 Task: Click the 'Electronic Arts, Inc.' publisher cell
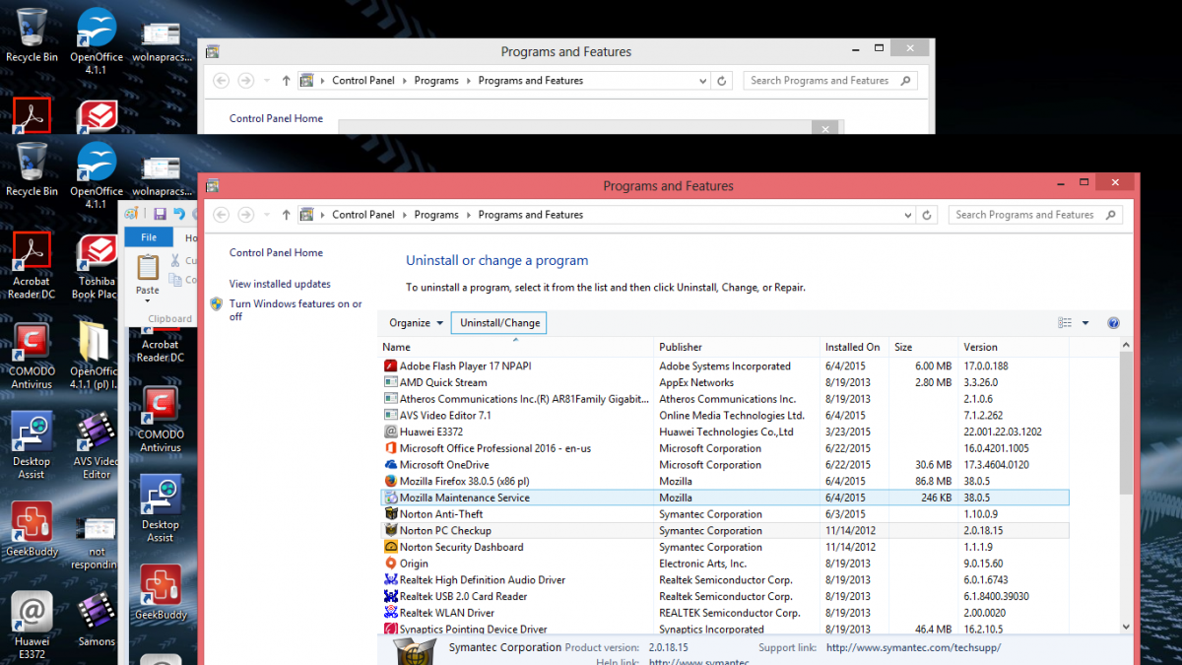pos(703,564)
